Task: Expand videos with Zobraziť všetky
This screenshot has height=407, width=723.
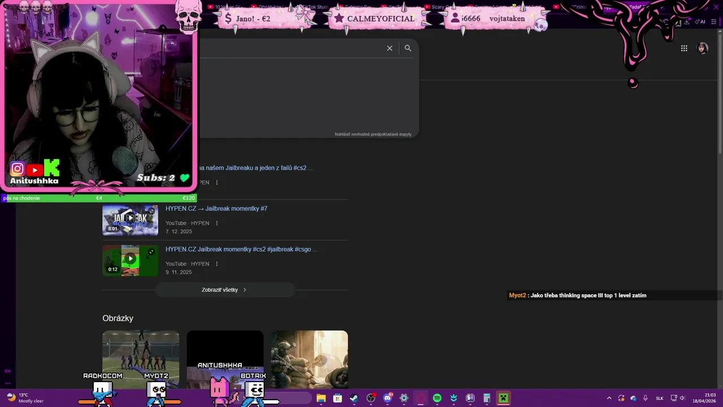Action: [x=225, y=290]
